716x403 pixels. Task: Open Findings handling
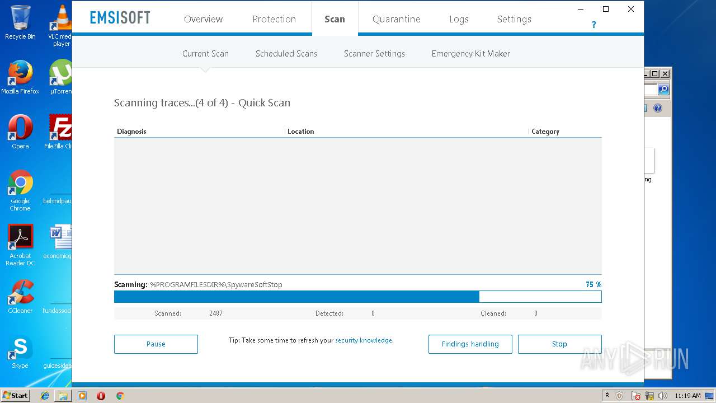470,344
